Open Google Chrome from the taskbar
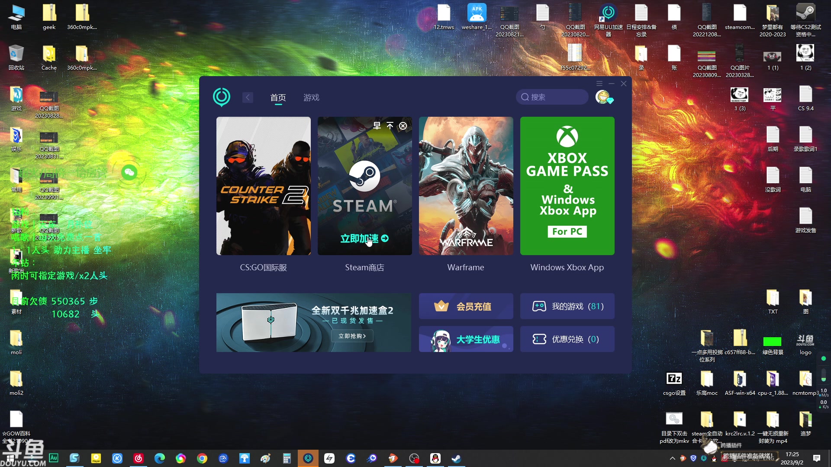Image resolution: width=831 pixels, height=467 pixels. coord(202,458)
